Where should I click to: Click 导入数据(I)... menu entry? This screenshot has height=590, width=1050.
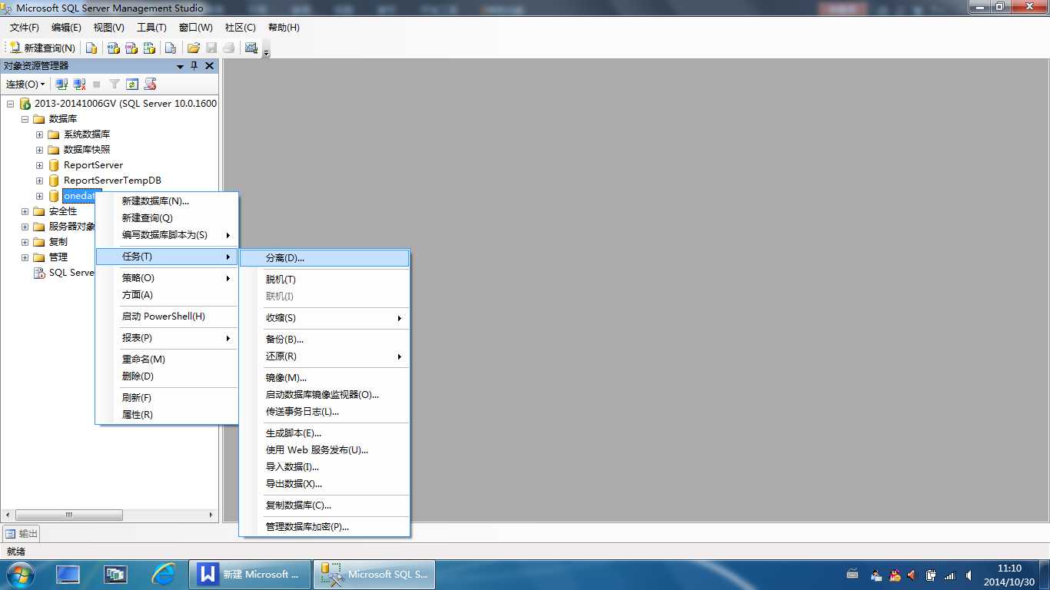click(324, 467)
